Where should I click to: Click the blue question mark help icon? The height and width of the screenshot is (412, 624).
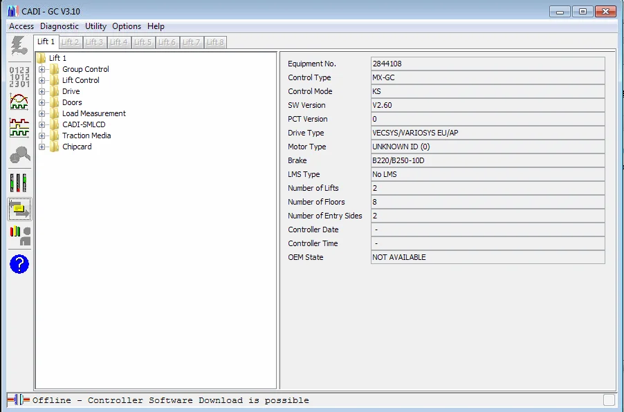[19, 264]
